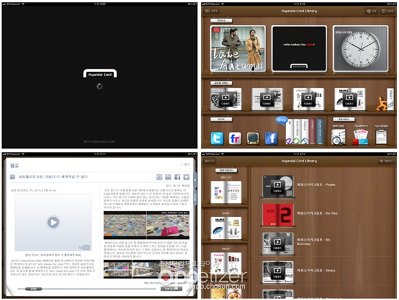The width and height of the screenshot is (399, 300).
Task: Download the second magazine on middle shelf
Action: (267, 100)
